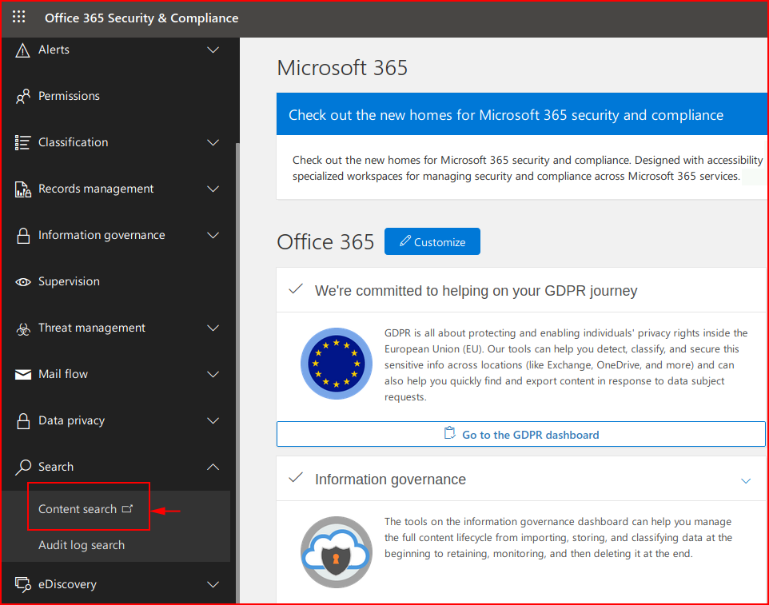This screenshot has width=769, height=605.
Task: Expand the Alerts menu chevron
Action: point(213,50)
